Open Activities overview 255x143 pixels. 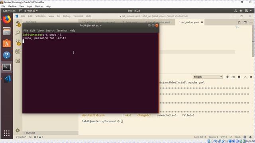click(x=9, y=11)
